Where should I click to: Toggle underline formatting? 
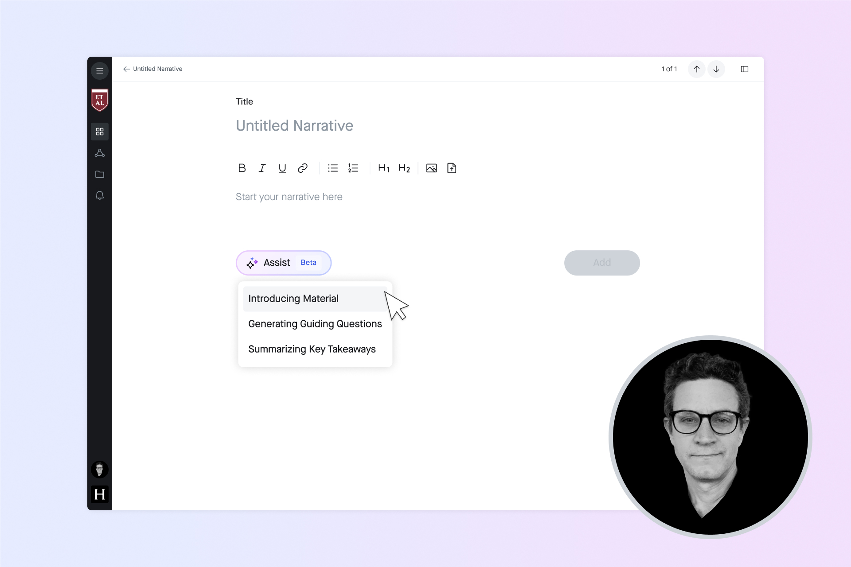tap(282, 168)
